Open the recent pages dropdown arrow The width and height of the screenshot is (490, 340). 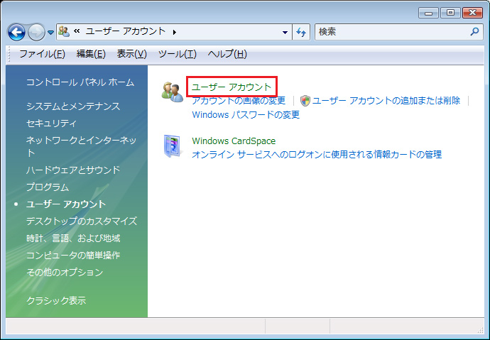coord(50,32)
